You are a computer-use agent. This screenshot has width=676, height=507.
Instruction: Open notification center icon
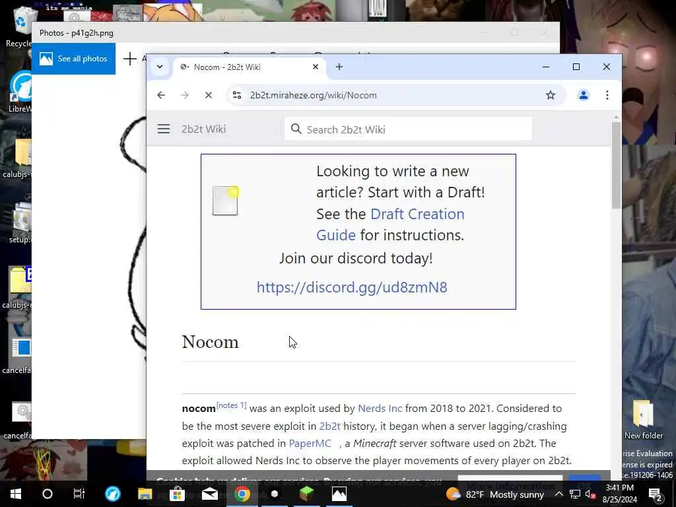pyautogui.click(x=656, y=494)
